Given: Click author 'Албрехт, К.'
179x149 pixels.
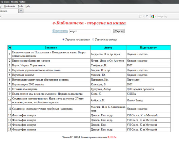Looking at the screenshot, I should coord(98,100).
